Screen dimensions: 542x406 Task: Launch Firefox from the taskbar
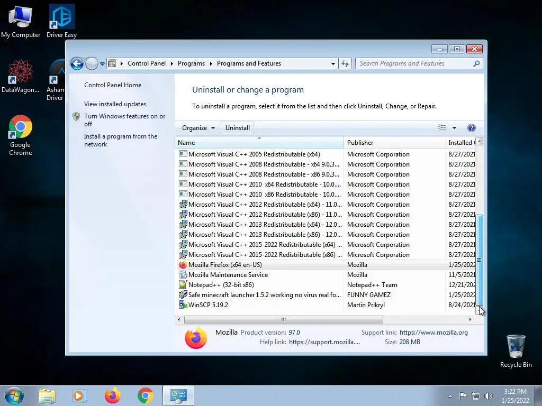point(112,395)
